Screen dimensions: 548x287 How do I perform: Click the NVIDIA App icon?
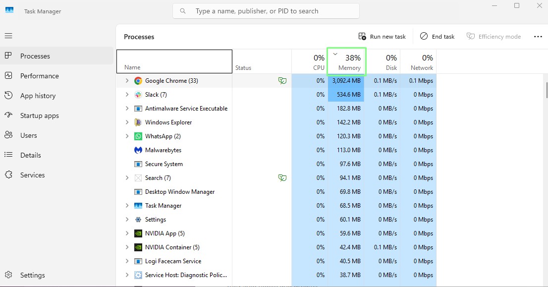[x=138, y=233]
